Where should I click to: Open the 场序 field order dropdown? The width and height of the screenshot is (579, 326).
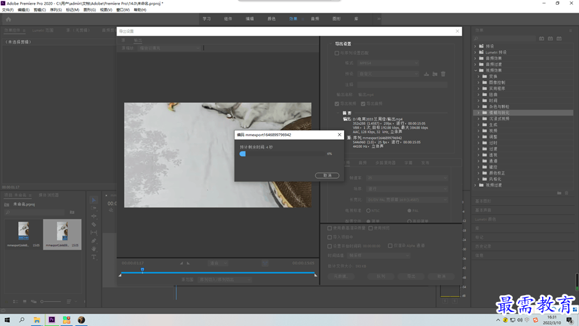tap(407, 189)
